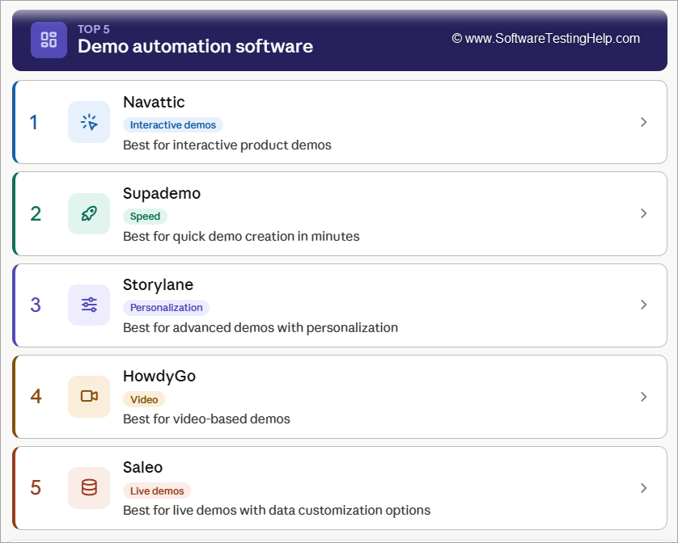
Task: Click rank number 1
Action: (34, 122)
